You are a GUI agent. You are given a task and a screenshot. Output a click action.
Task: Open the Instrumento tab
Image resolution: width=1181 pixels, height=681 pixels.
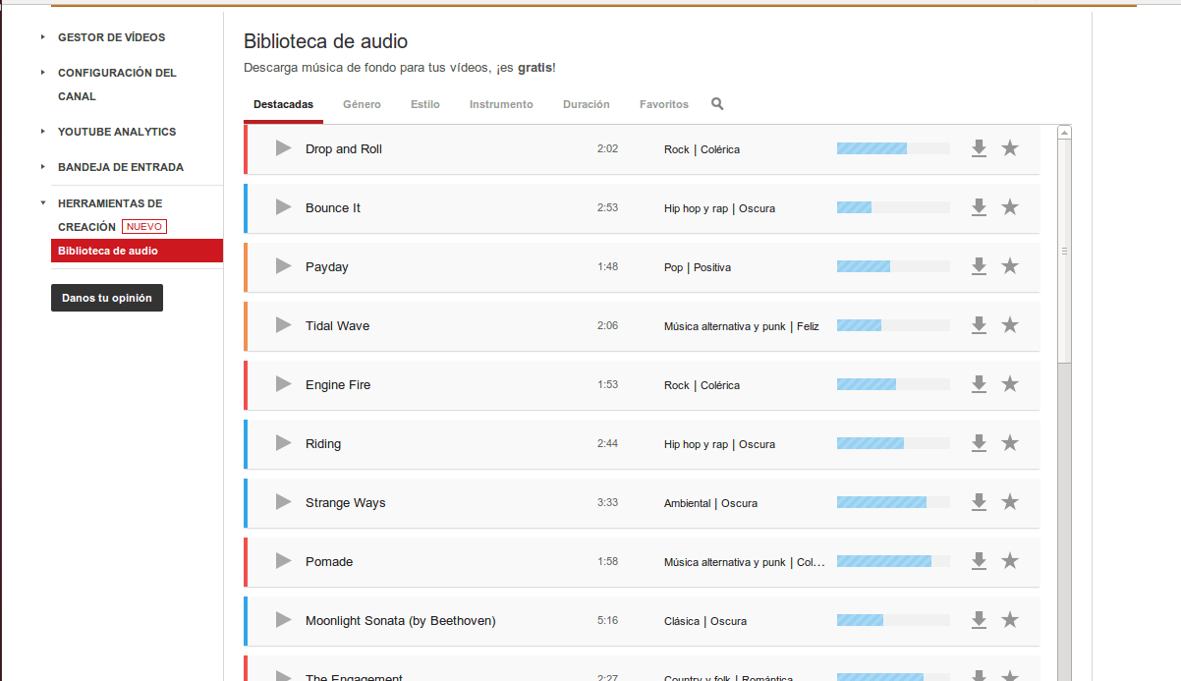pyautogui.click(x=501, y=104)
